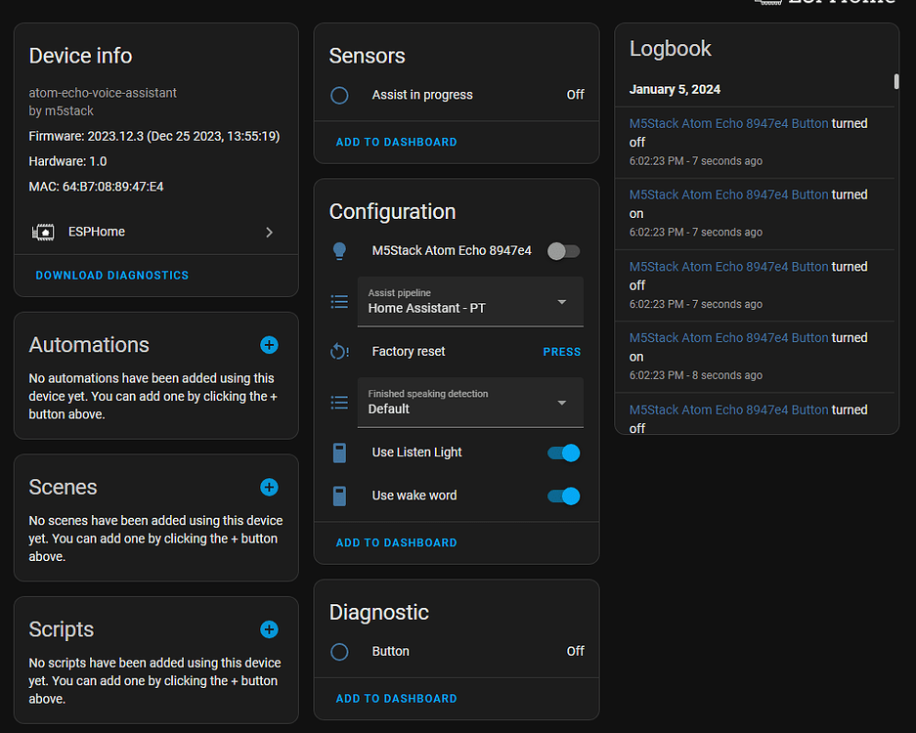Click the ESPHome logo in Device info

pyautogui.click(x=44, y=232)
